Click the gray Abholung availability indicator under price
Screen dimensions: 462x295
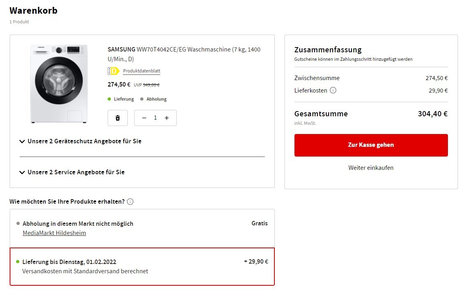coord(153,99)
